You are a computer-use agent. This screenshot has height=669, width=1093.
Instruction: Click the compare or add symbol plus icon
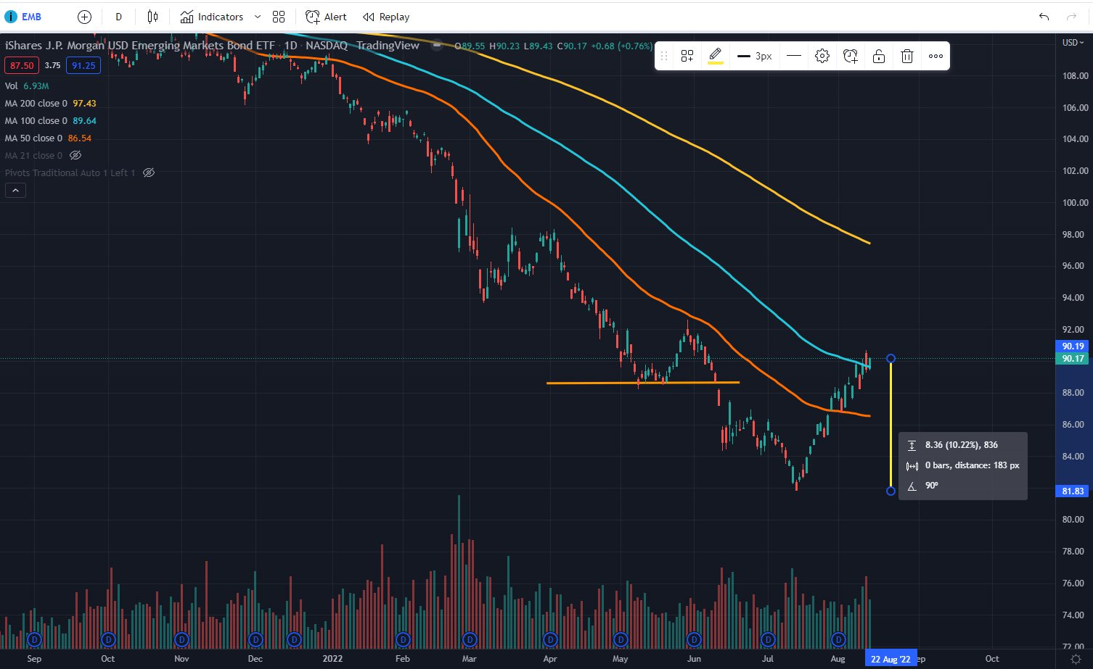[x=84, y=17]
